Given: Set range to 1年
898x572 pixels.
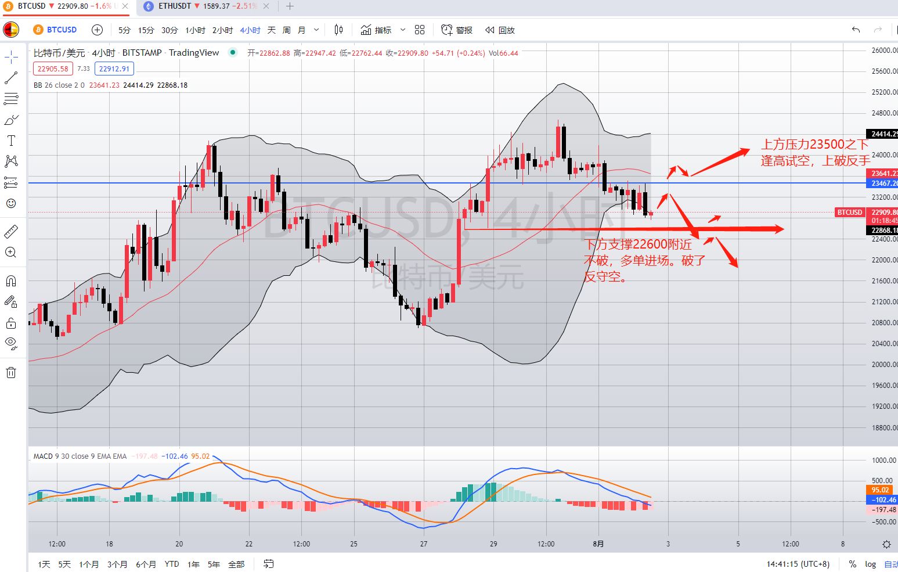Looking at the screenshot, I should coord(193,564).
